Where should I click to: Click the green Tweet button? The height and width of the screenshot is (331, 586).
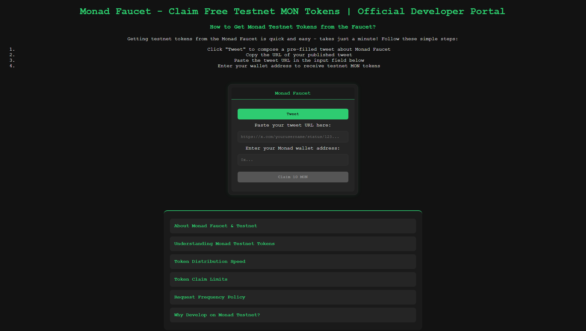pos(293,114)
